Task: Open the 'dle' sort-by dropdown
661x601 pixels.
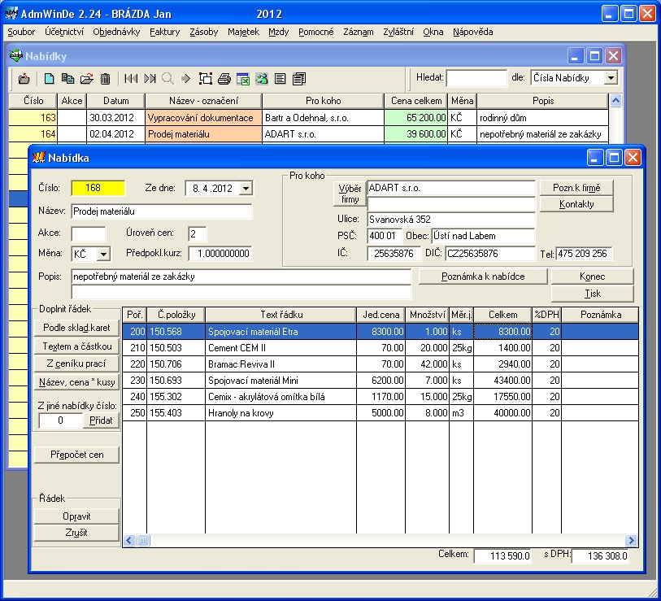Action: point(611,78)
